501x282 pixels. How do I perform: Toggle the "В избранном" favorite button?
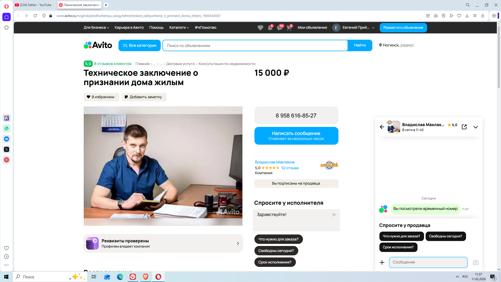pos(101,97)
